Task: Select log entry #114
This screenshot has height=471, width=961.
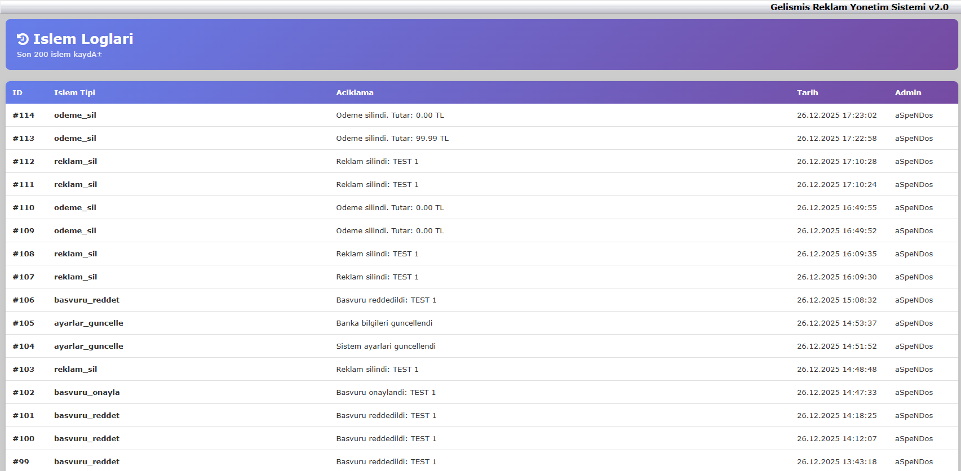Action: pos(24,115)
